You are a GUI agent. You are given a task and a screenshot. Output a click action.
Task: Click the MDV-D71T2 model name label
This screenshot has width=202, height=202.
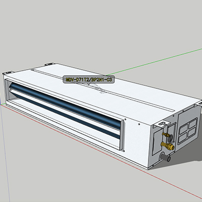pos(89,79)
